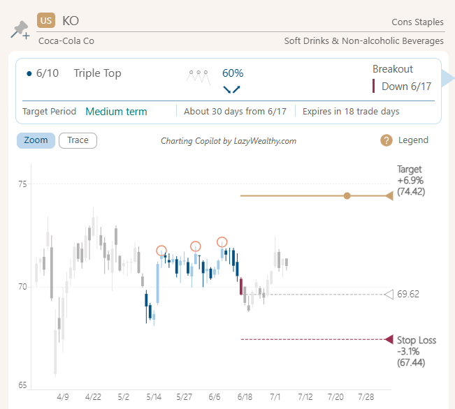The height and width of the screenshot is (409, 455).
Task: Click the Triple Top pattern diagram icon
Action: (x=198, y=75)
